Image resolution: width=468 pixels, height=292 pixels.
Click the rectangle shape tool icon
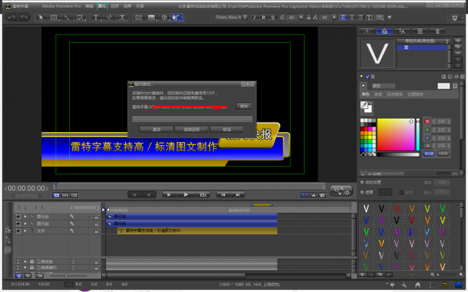54,16
